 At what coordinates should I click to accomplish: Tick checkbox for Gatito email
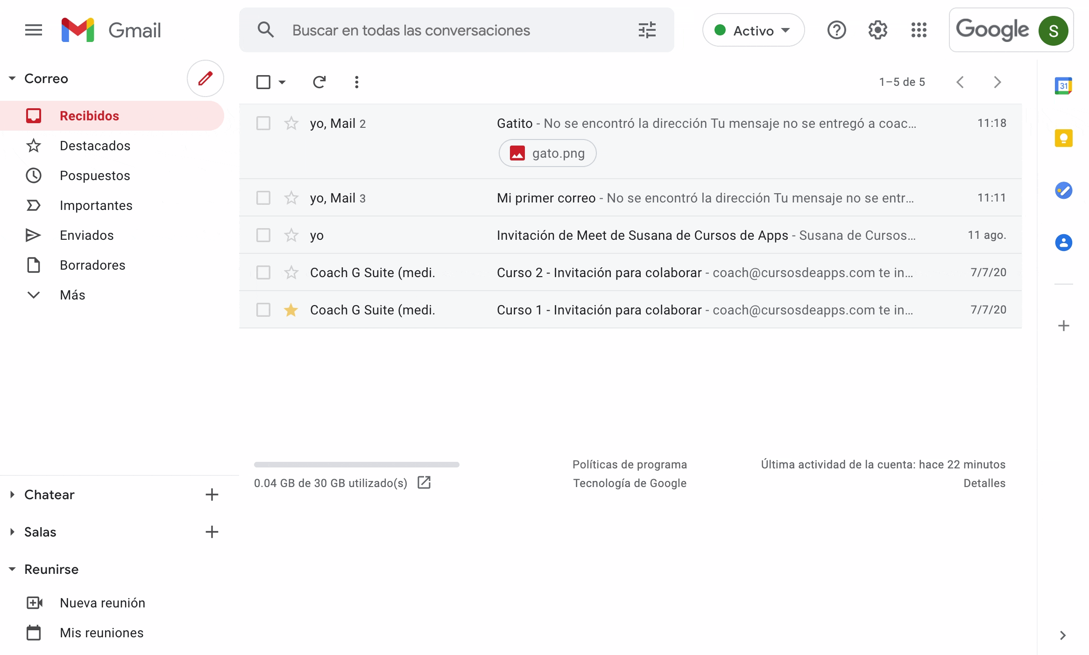pyautogui.click(x=263, y=123)
